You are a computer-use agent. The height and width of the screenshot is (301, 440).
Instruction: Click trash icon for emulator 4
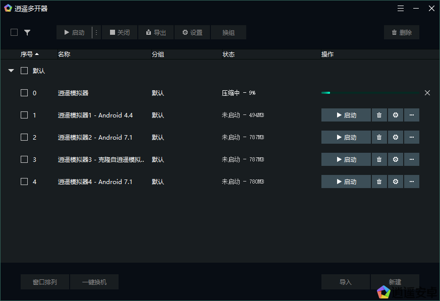click(x=379, y=182)
